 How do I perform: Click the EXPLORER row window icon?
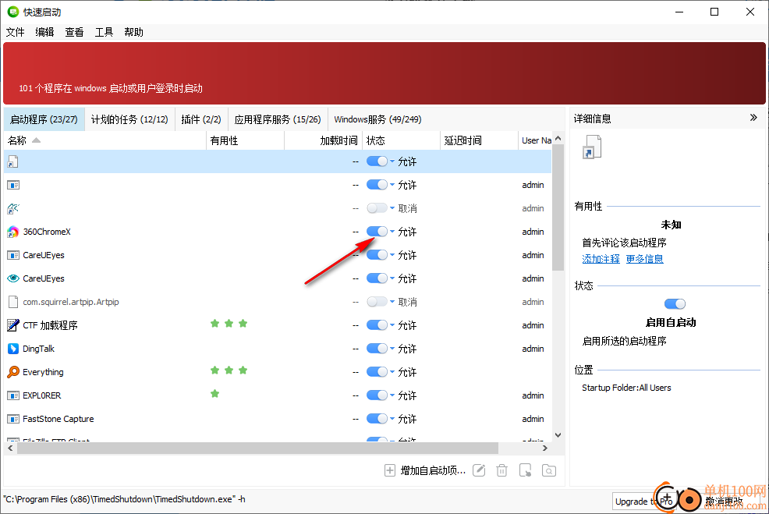coord(13,395)
